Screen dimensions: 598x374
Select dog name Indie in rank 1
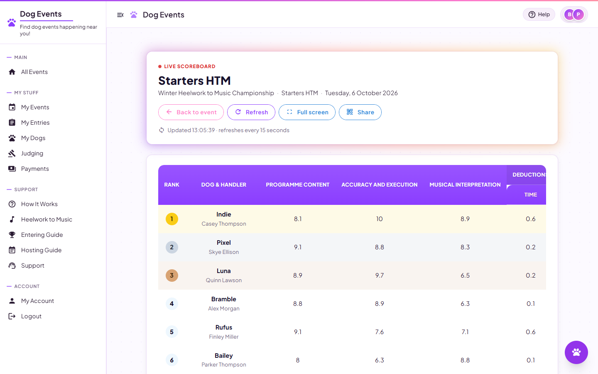click(x=224, y=214)
